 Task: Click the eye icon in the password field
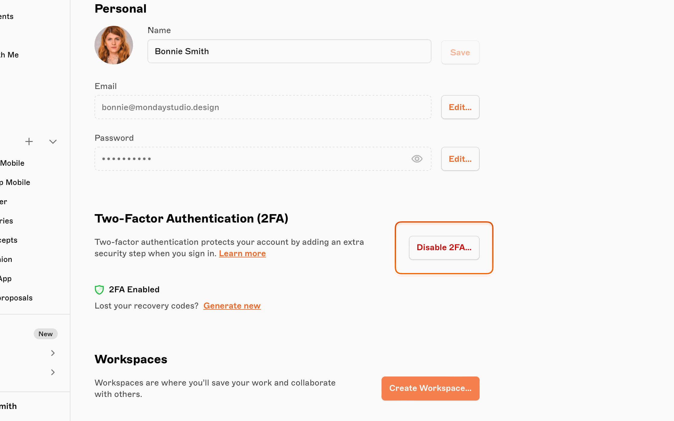click(x=417, y=159)
